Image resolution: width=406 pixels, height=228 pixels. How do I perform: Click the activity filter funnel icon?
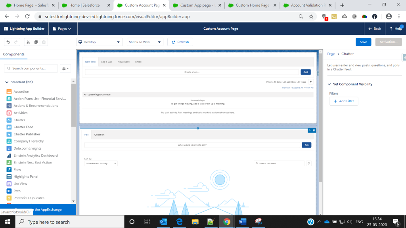[310, 82]
